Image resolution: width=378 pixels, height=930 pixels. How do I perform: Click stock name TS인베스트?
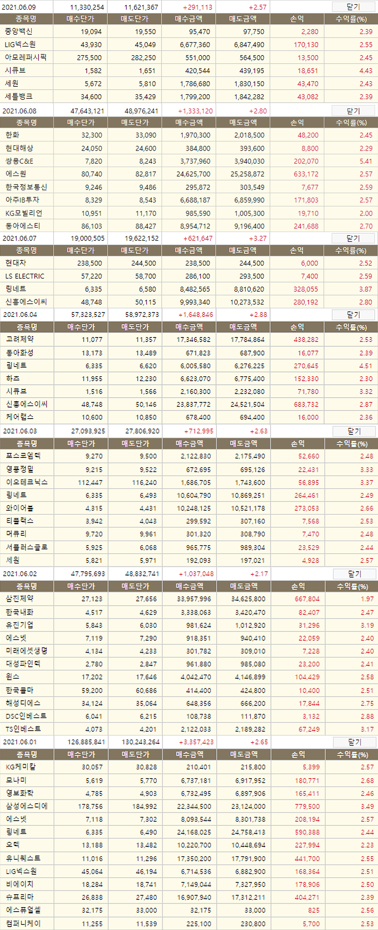(x=23, y=729)
